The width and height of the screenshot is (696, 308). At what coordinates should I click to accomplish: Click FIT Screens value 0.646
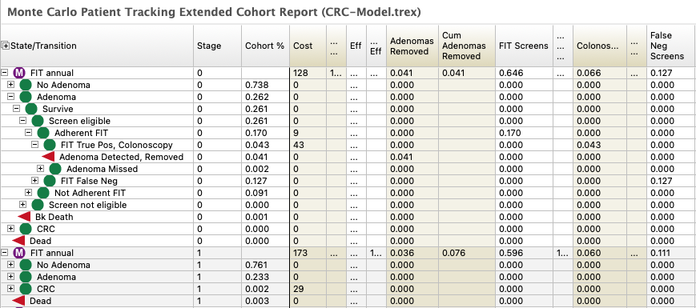pos(511,73)
